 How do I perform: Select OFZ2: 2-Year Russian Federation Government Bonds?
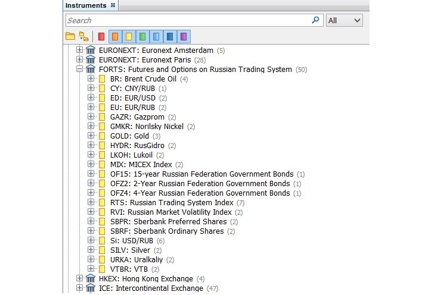point(200,184)
